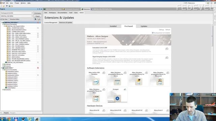The height and width of the screenshot is (121, 216).
Task: Download the Altera Arria V device
Action: pyautogui.click(x=168, y=111)
